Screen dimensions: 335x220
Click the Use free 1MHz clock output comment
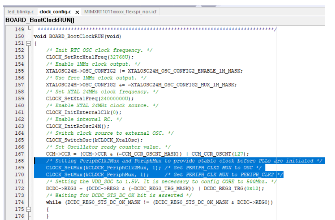[x=96, y=78]
